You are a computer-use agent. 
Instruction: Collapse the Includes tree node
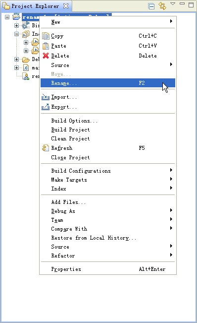click(17, 34)
